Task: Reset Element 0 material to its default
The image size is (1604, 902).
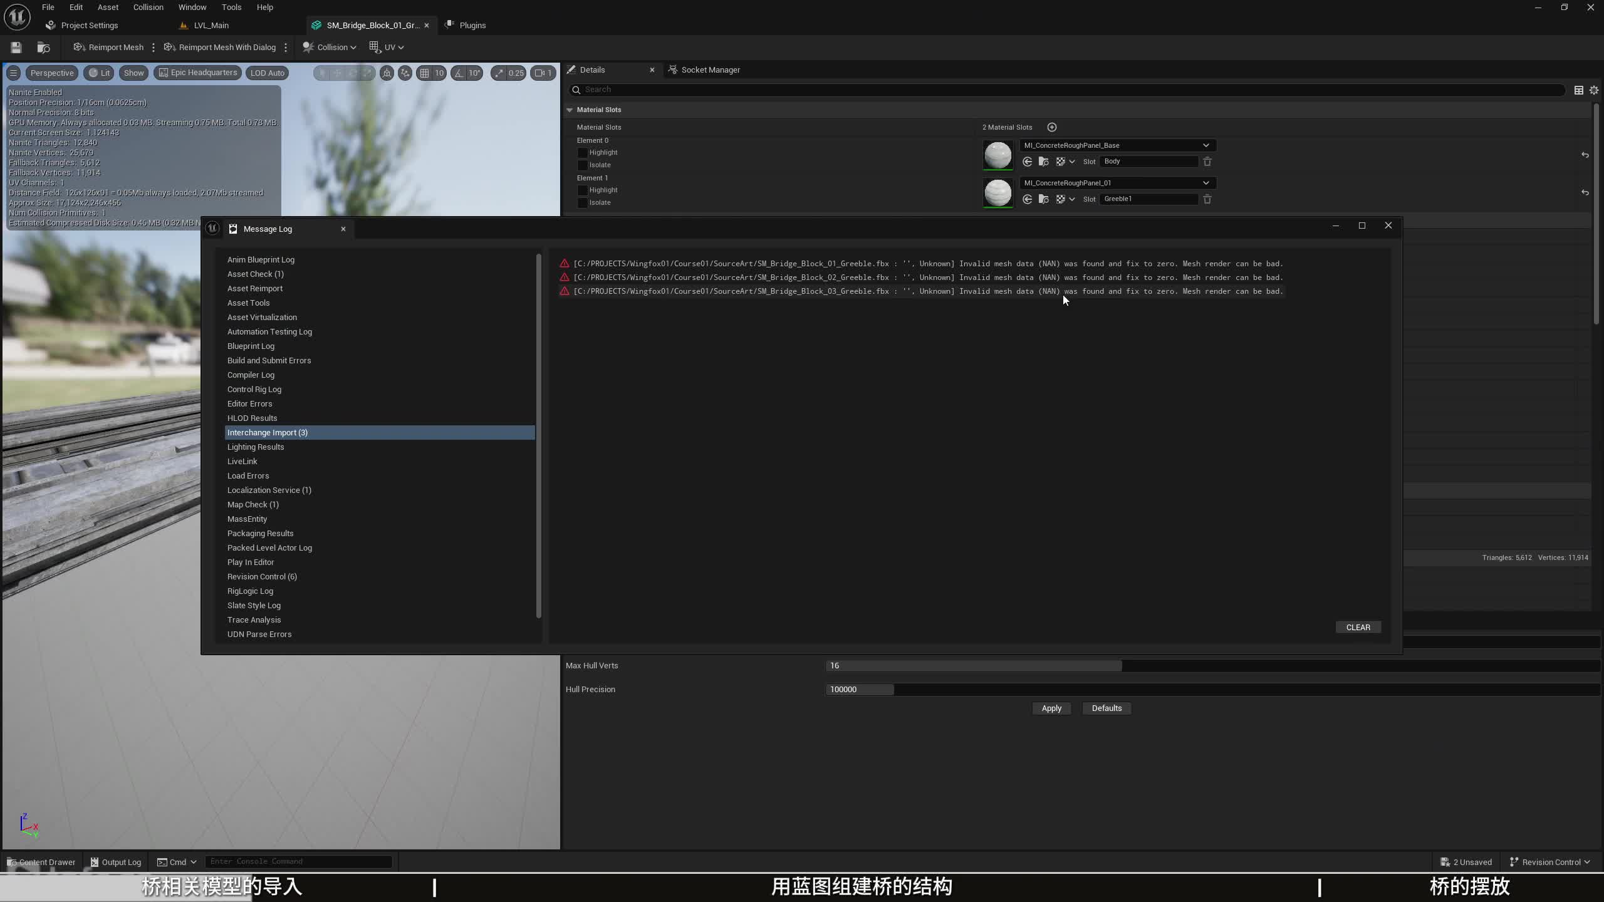Action: (x=1585, y=155)
